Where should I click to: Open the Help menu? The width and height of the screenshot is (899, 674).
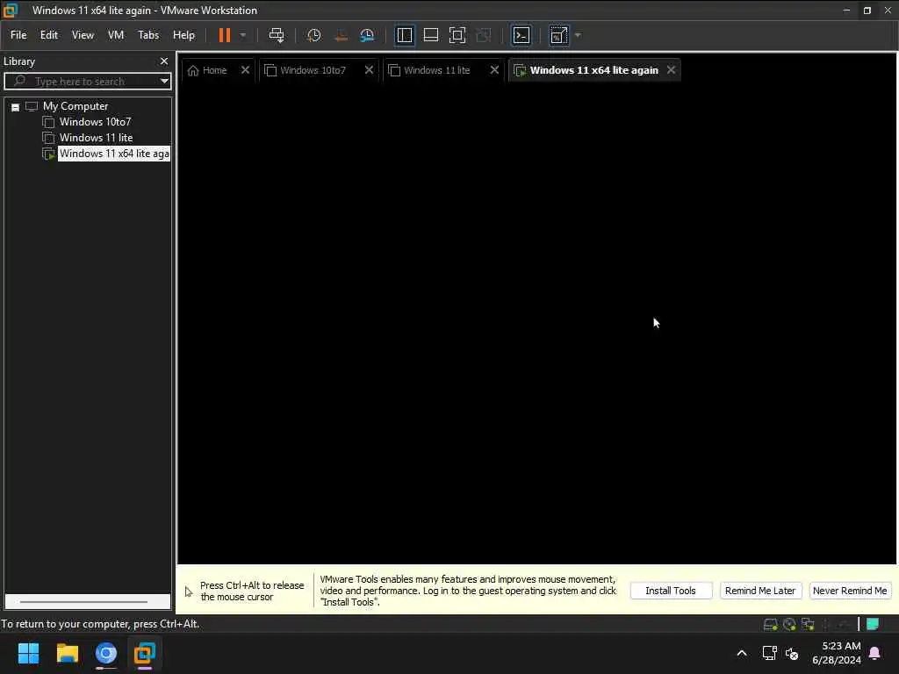(183, 35)
